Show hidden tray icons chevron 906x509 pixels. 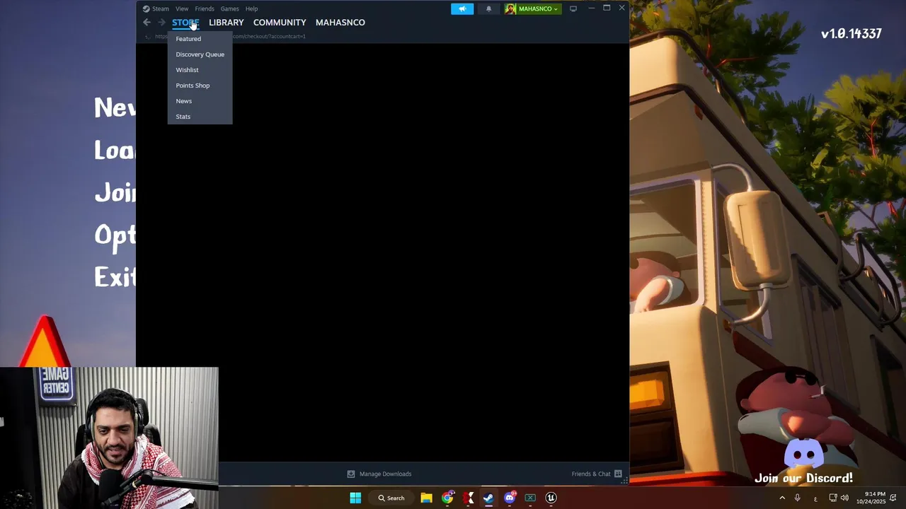782,498
